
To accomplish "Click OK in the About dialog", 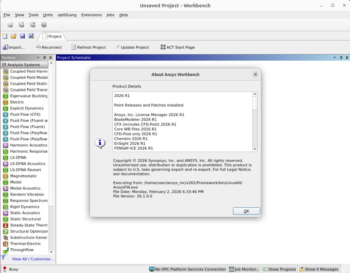I will [x=246, y=211].
